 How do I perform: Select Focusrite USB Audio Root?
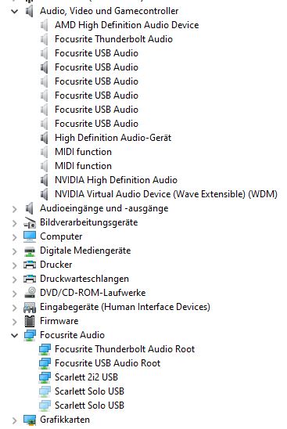(107, 363)
